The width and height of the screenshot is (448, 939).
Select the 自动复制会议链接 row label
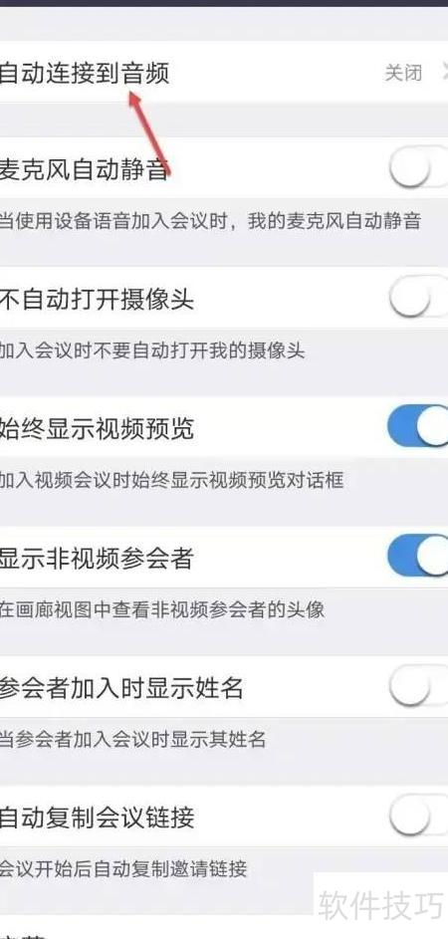[x=97, y=818]
